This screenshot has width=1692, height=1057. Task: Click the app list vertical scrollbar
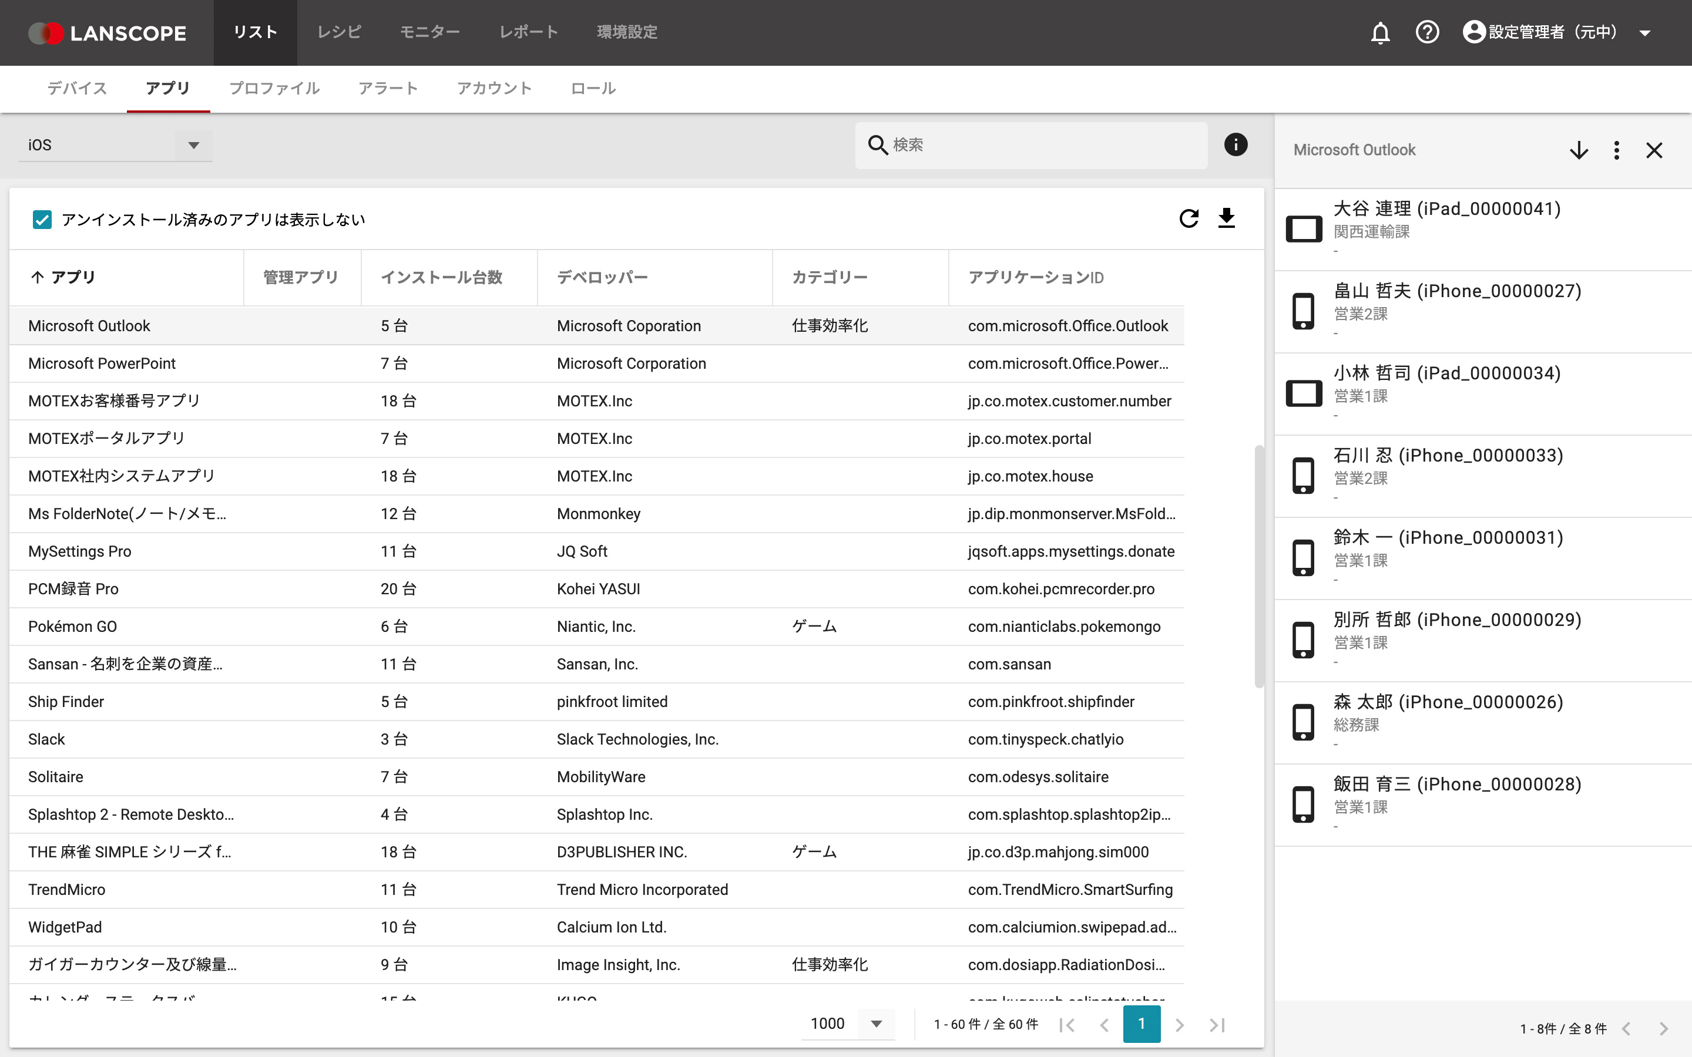1259,566
